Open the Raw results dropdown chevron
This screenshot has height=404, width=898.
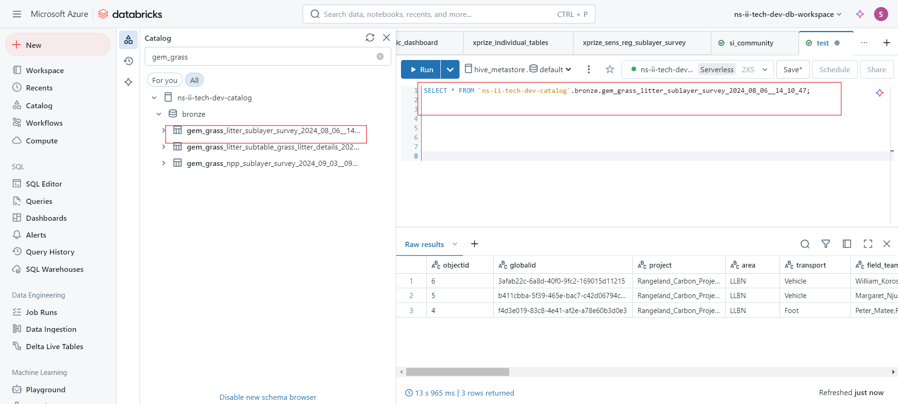[454, 244]
